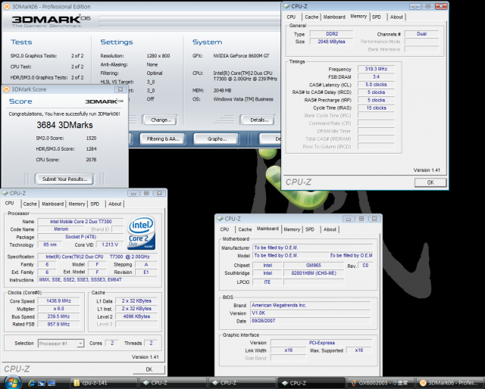
Task: Open Memory tab in CPU-Z CPU window
Action: click(x=77, y=204)
